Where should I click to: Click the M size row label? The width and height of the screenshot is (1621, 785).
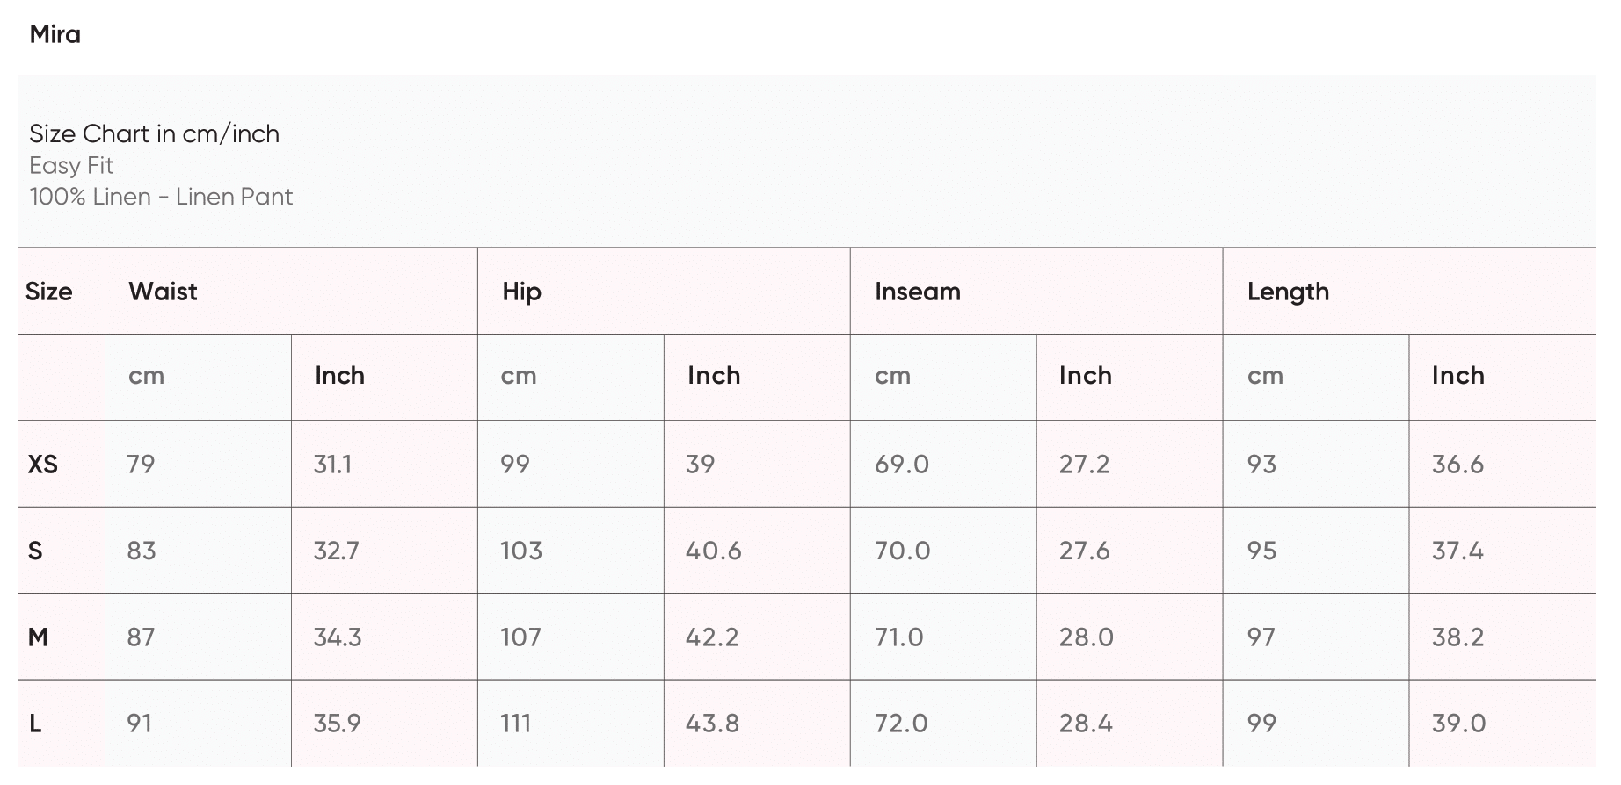(x=38, y=637)
